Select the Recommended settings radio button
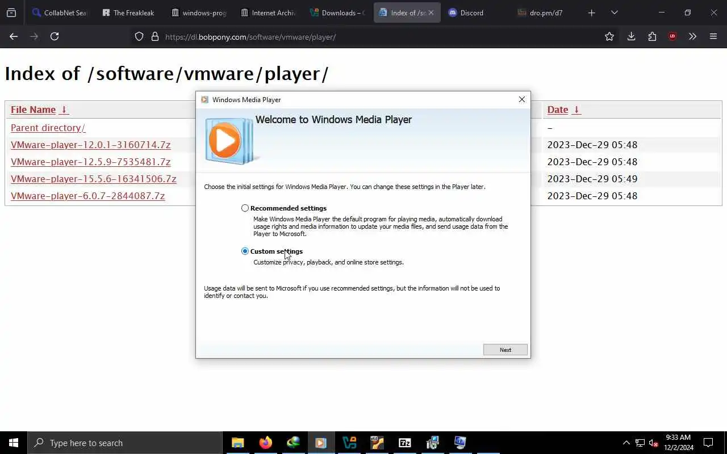Image resolution: width=727 pixels, height=454 pixels. tap(245, 208)
